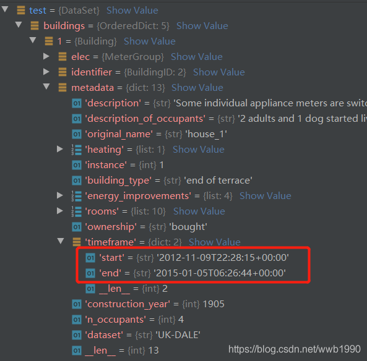Image resolution: width=367 pixels, height=361 pixels.
Task: Open Show Value link for 'energy_improvements'
Action: coord(265,196)
